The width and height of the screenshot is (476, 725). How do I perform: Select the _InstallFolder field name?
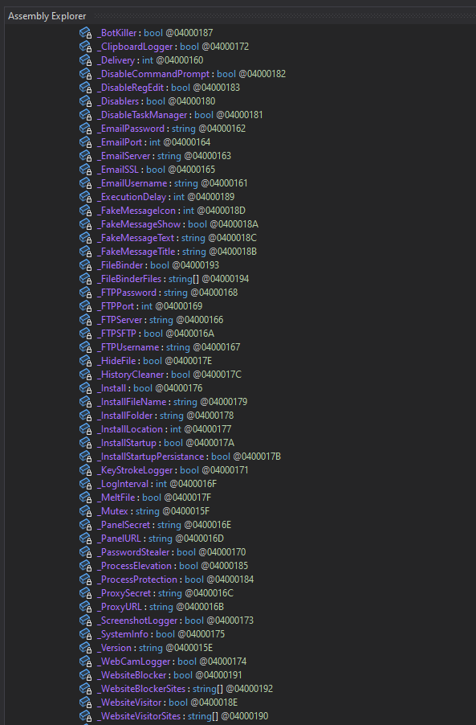point(125,416)
